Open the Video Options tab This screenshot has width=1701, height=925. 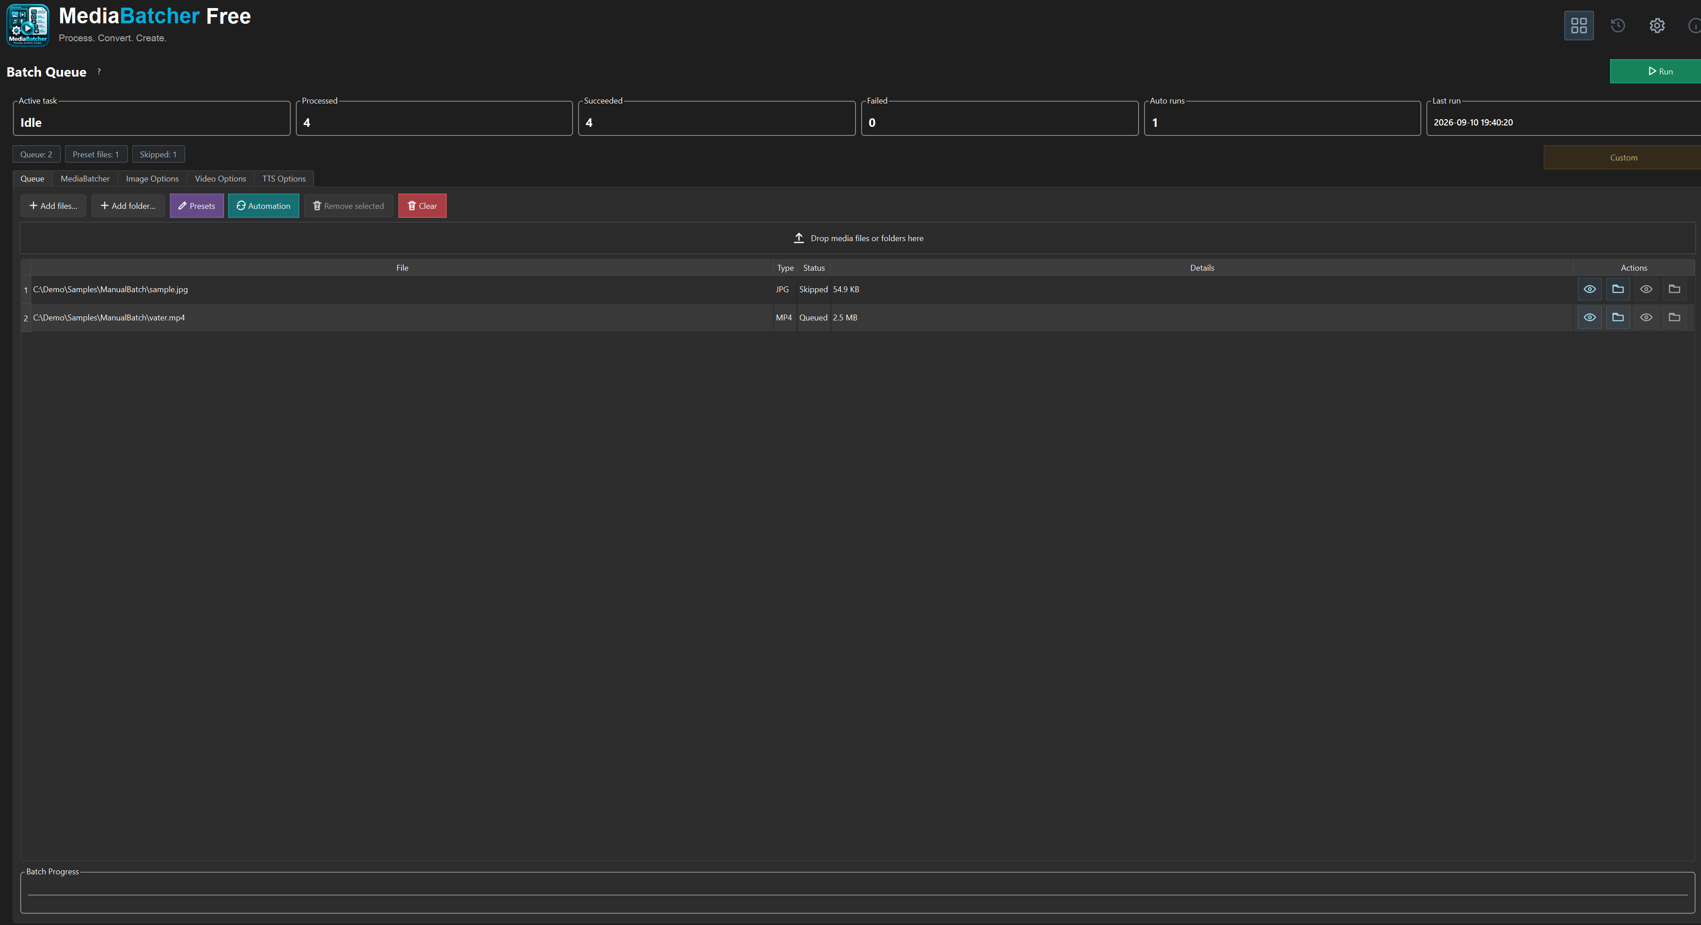(220, 179)
